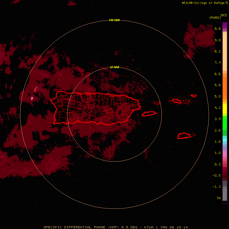Click the purple top segment of color bar
Image resolution: width=229 pixels, height=229 pixels.
225,25
